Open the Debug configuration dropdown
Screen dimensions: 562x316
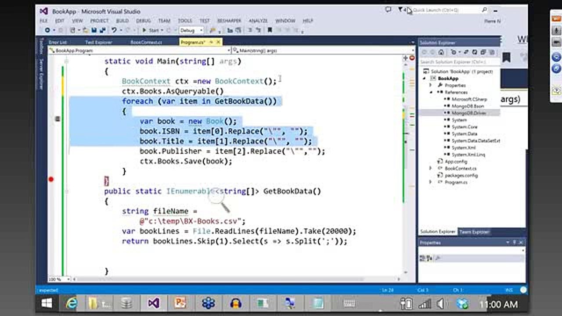coord(191,30)
